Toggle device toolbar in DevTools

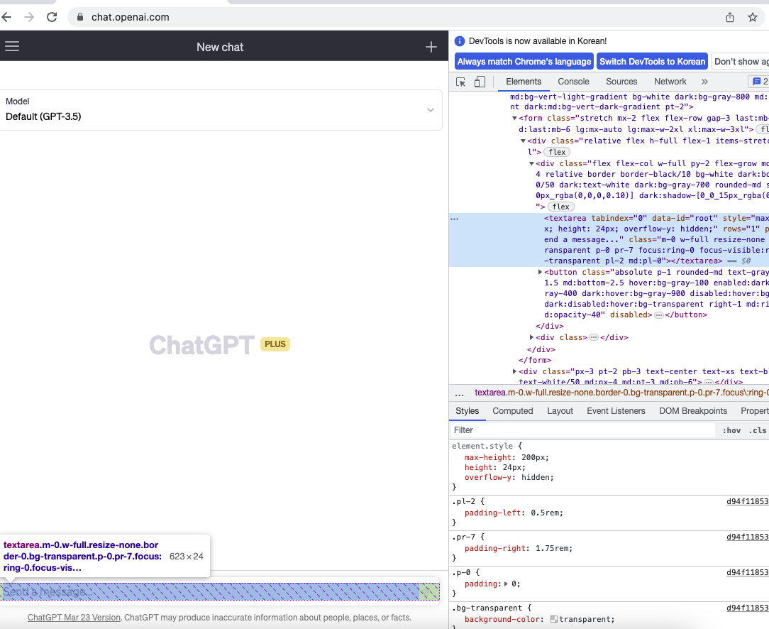tap(480, 82)
